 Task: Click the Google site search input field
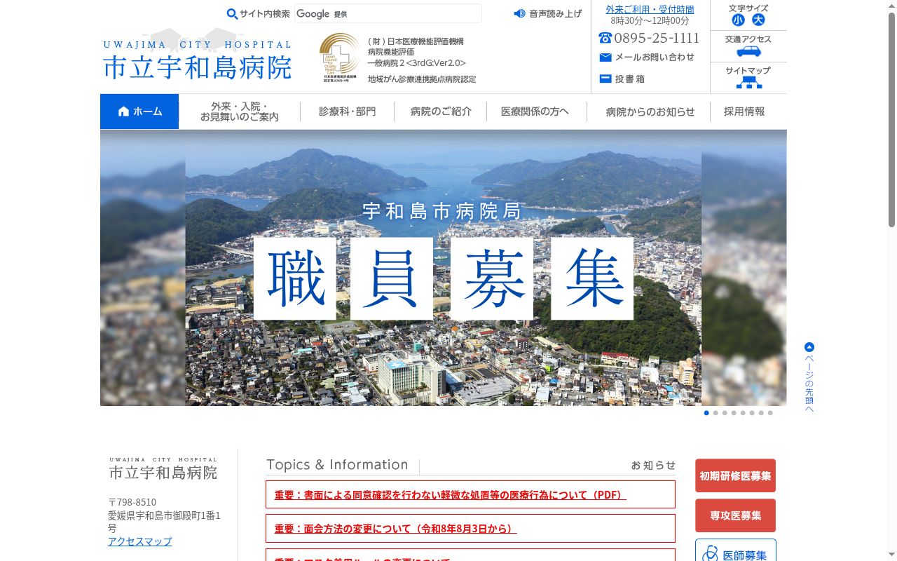388,13
